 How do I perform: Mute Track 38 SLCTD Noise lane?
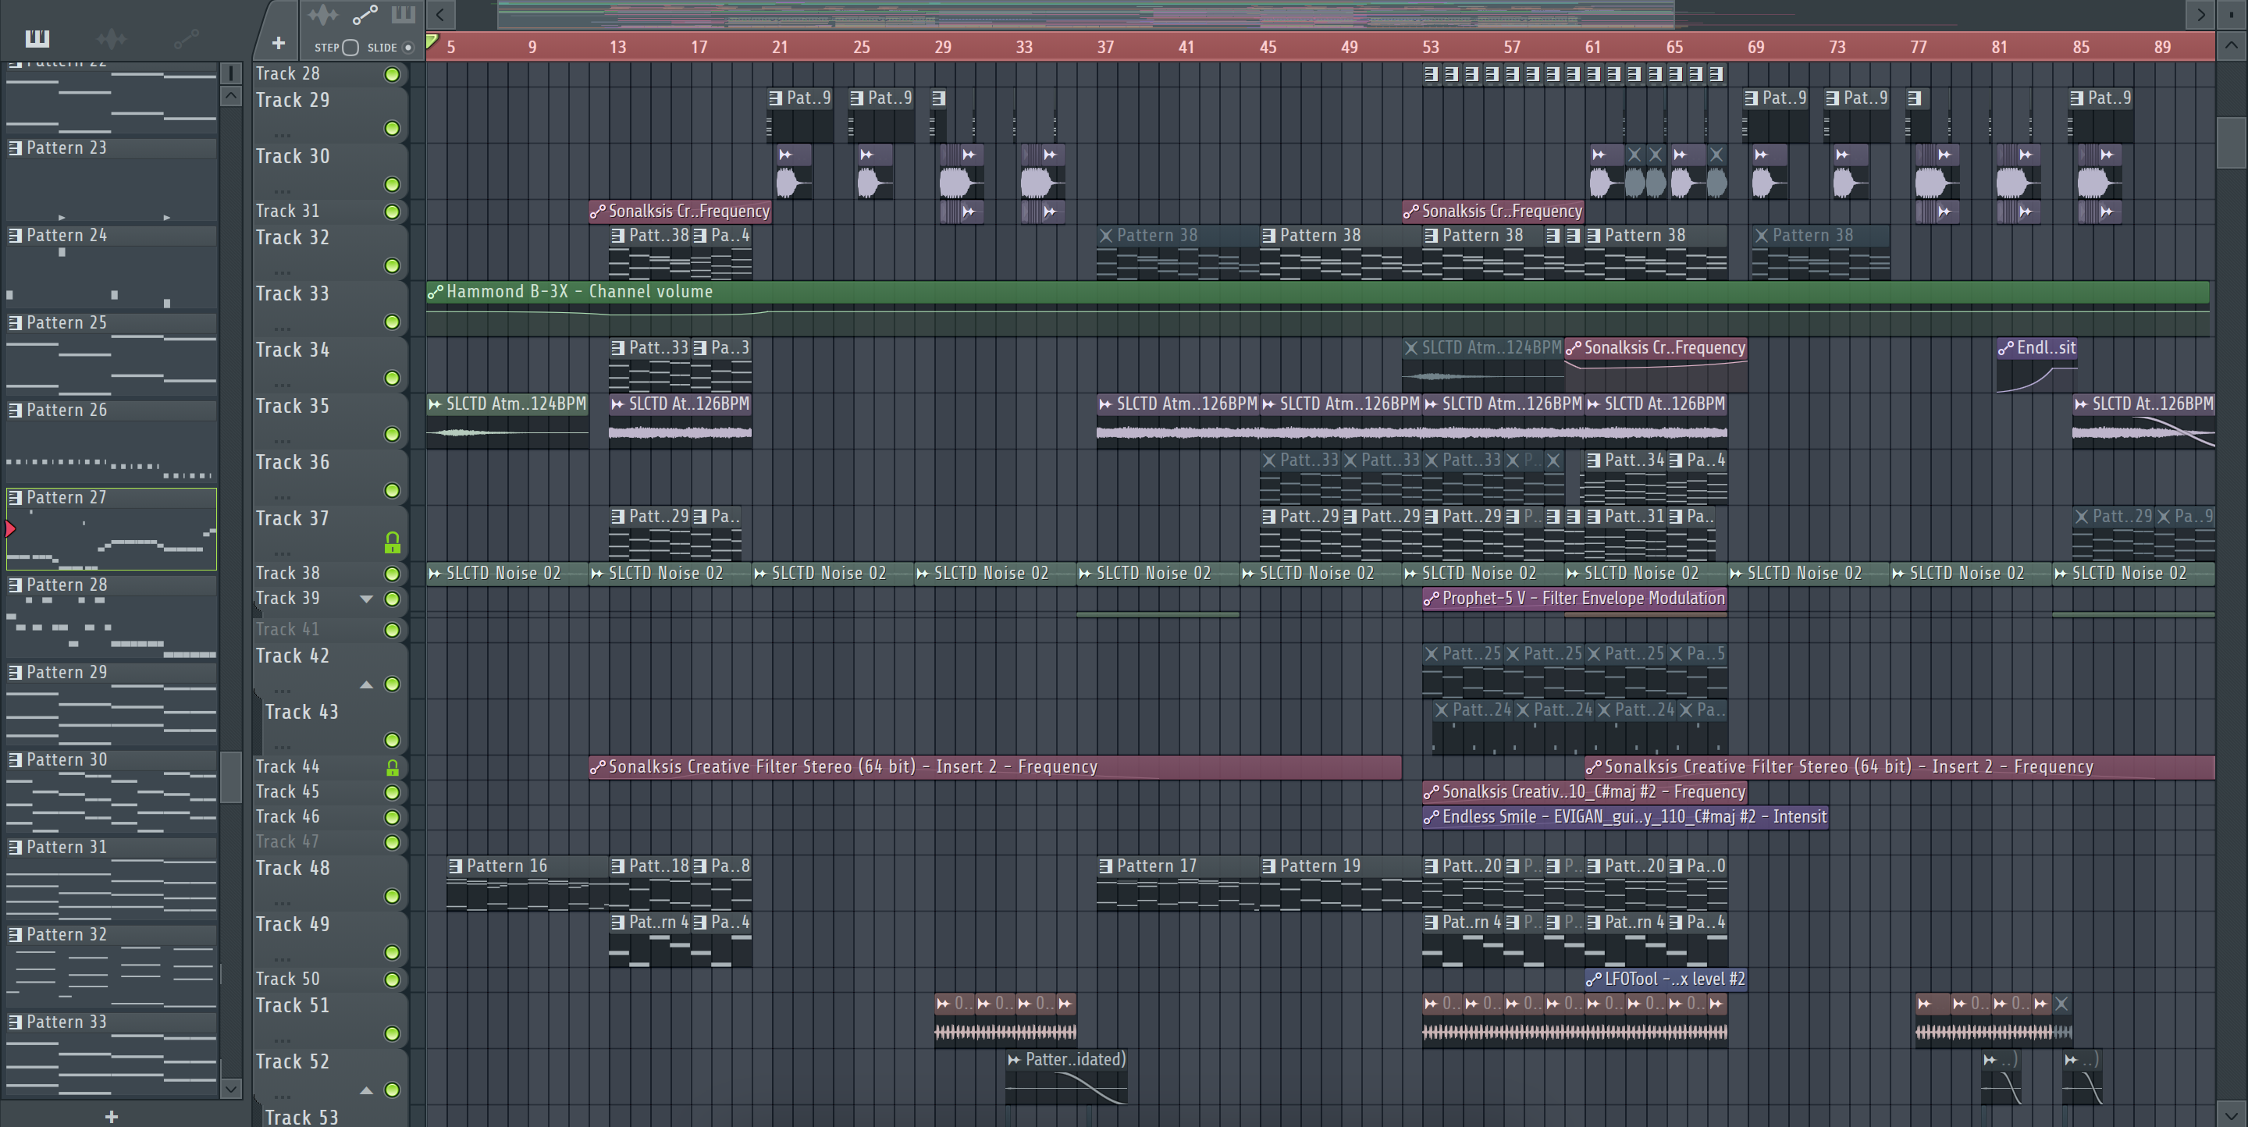(x=393, y=574)
